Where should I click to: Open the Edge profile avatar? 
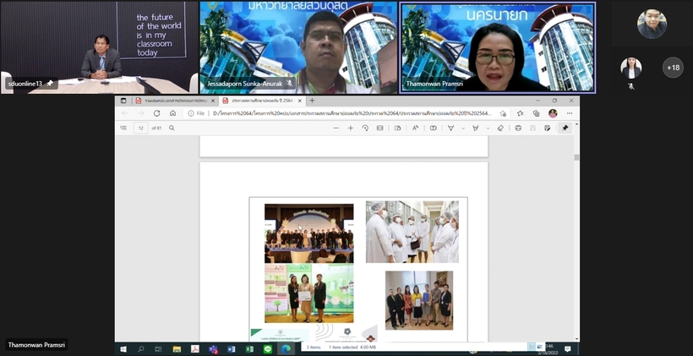(x=553, y=113)
